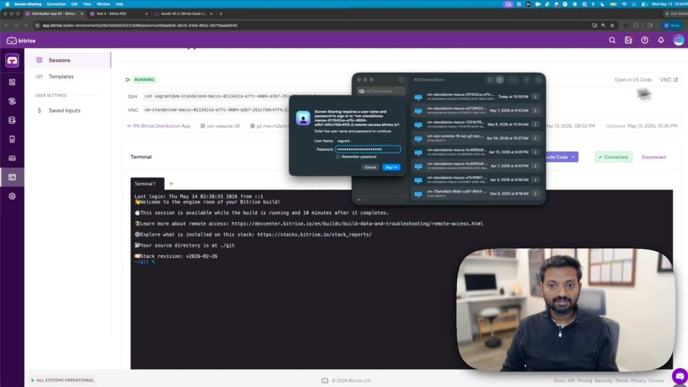Click the search icon in Bitrise header
This screenshot has width=688, height=387.
[612, 40]
